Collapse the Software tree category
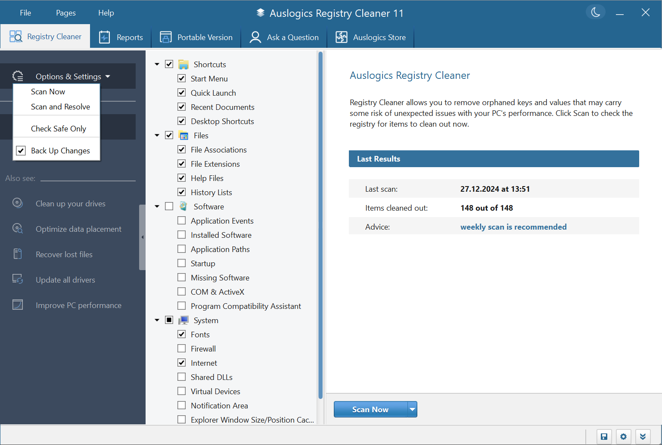This screenshot has width=662, height=445. pos(157,206)
